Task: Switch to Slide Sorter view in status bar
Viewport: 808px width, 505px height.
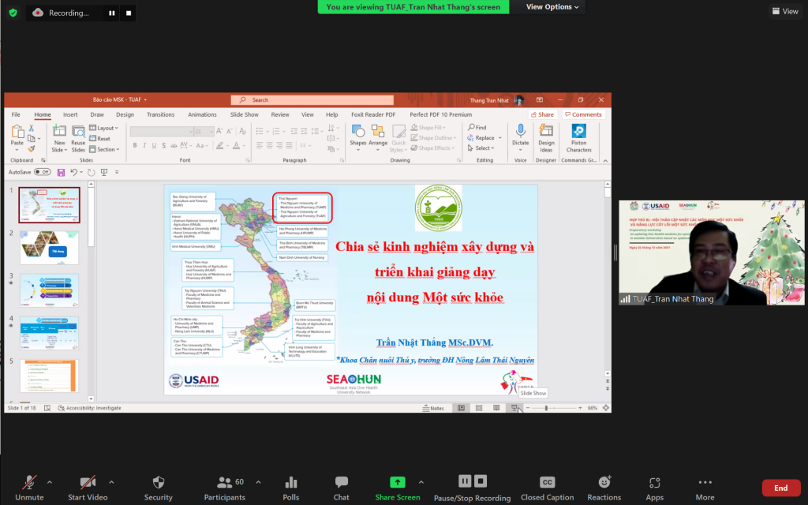Action: 479,407
